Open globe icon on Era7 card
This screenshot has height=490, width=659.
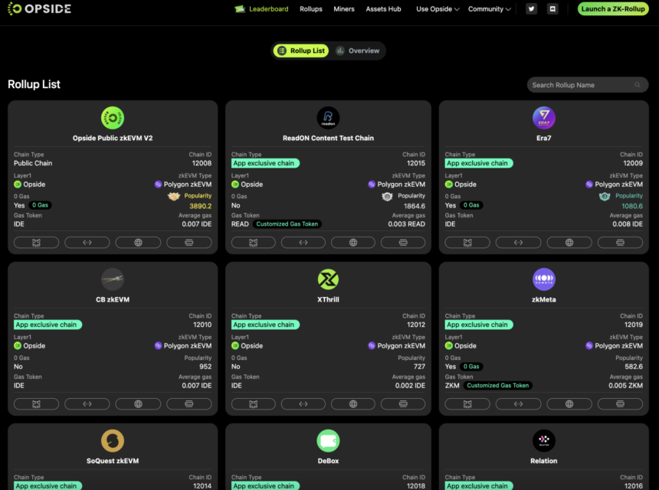(569, 242)
